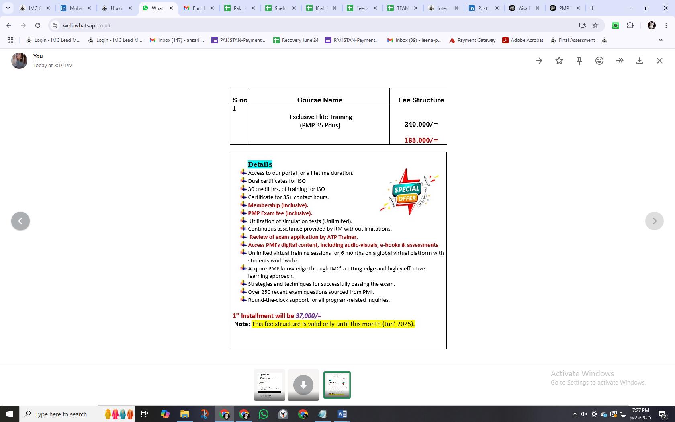Open the Adobe Acrobat bookmark

[523, 40]
